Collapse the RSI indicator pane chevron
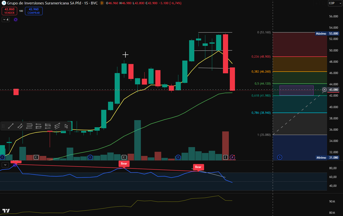 point(5,165)
